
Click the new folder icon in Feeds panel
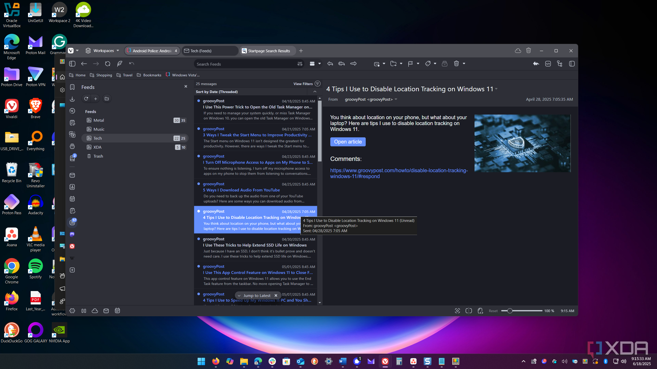click(107, 99)
